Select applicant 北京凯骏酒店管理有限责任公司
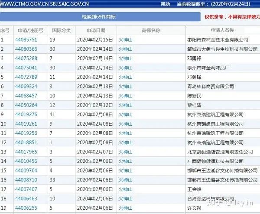The image size is (260, 214). click(220, 152)
